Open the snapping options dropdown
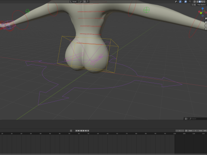The height and width of the screenshot is (155, 207). [x=88, y=2]
